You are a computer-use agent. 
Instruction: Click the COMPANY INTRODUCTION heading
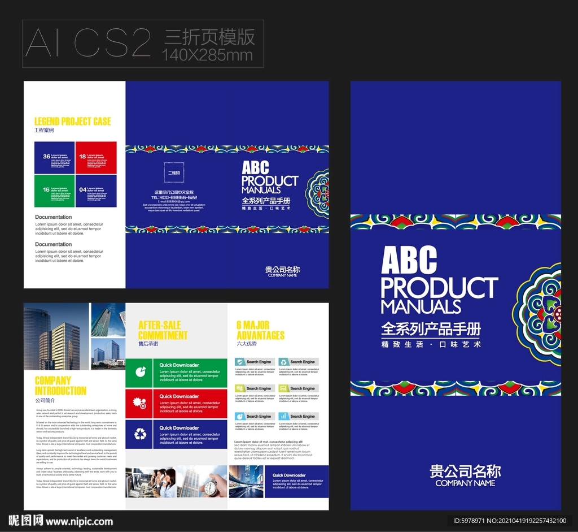coord(60,386)
